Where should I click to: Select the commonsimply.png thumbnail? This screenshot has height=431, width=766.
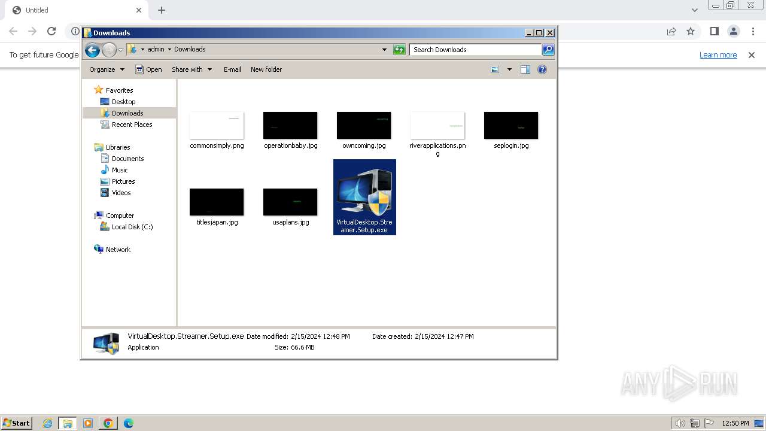pyautogui.click(x=217, y=125)
